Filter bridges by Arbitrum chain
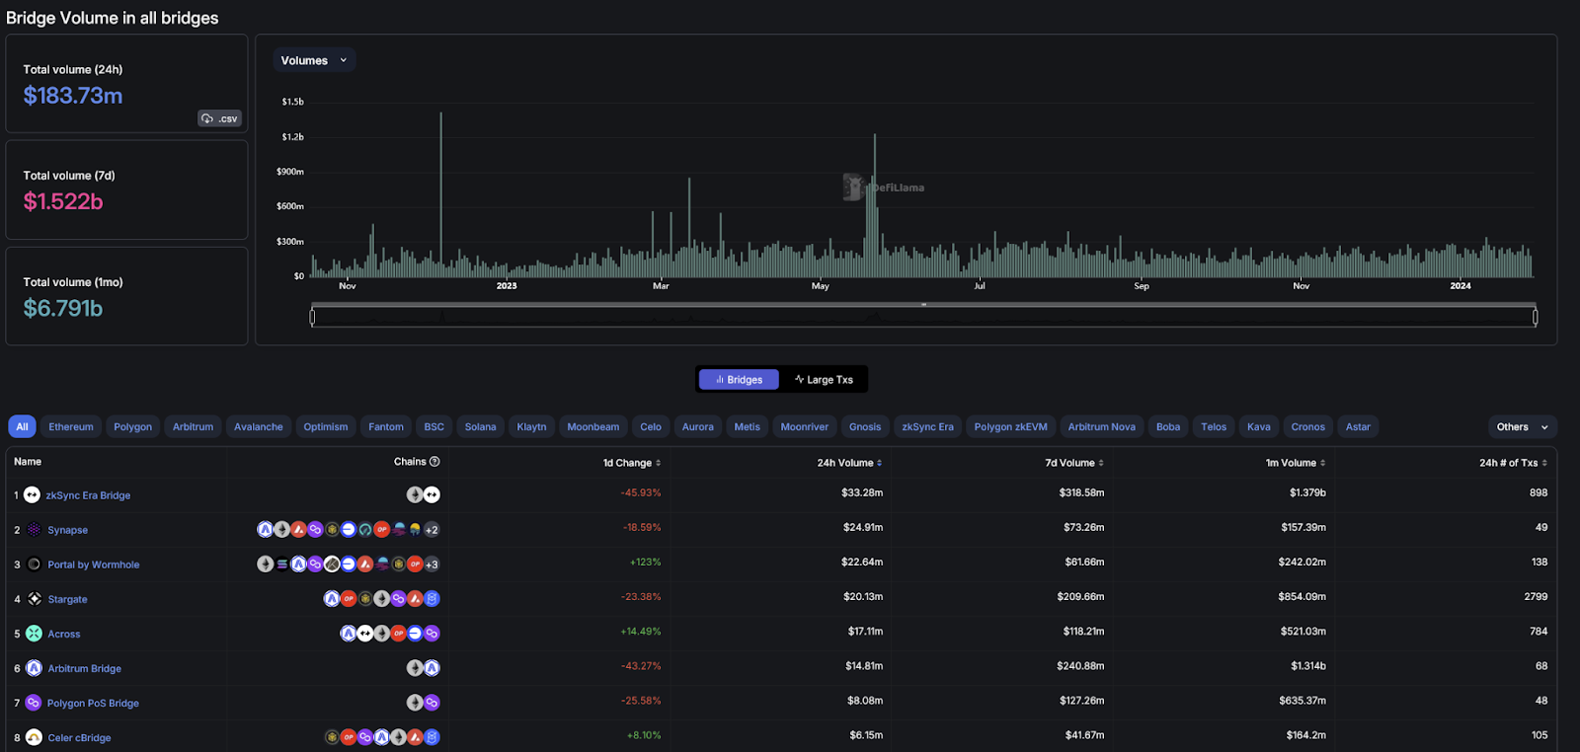The height and width of the screenshot is (752, 1580). pos(193,427)
